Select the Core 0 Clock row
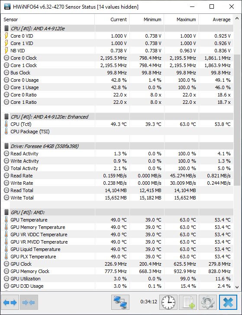This screenshot has height=315, width=242. 117,58
